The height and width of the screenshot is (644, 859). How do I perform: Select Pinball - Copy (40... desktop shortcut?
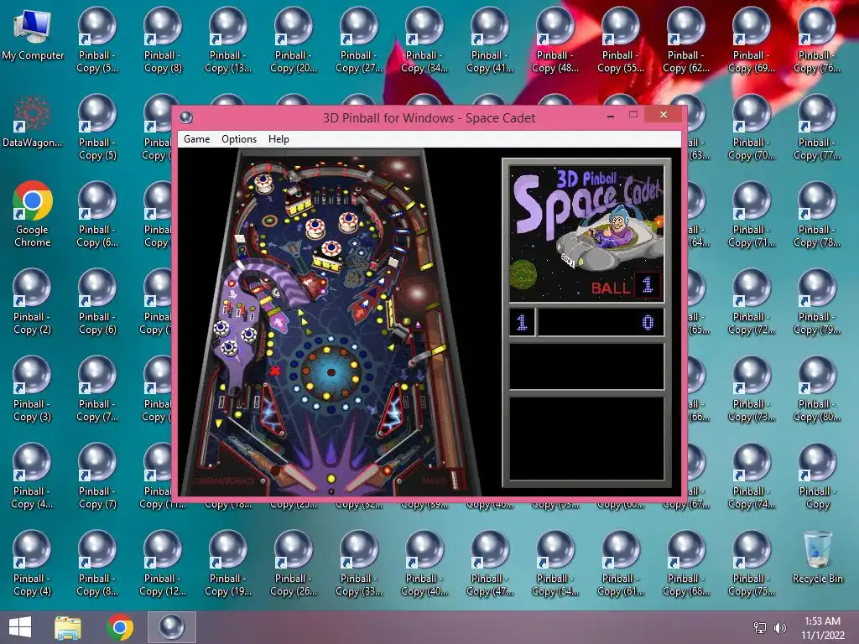424,563
